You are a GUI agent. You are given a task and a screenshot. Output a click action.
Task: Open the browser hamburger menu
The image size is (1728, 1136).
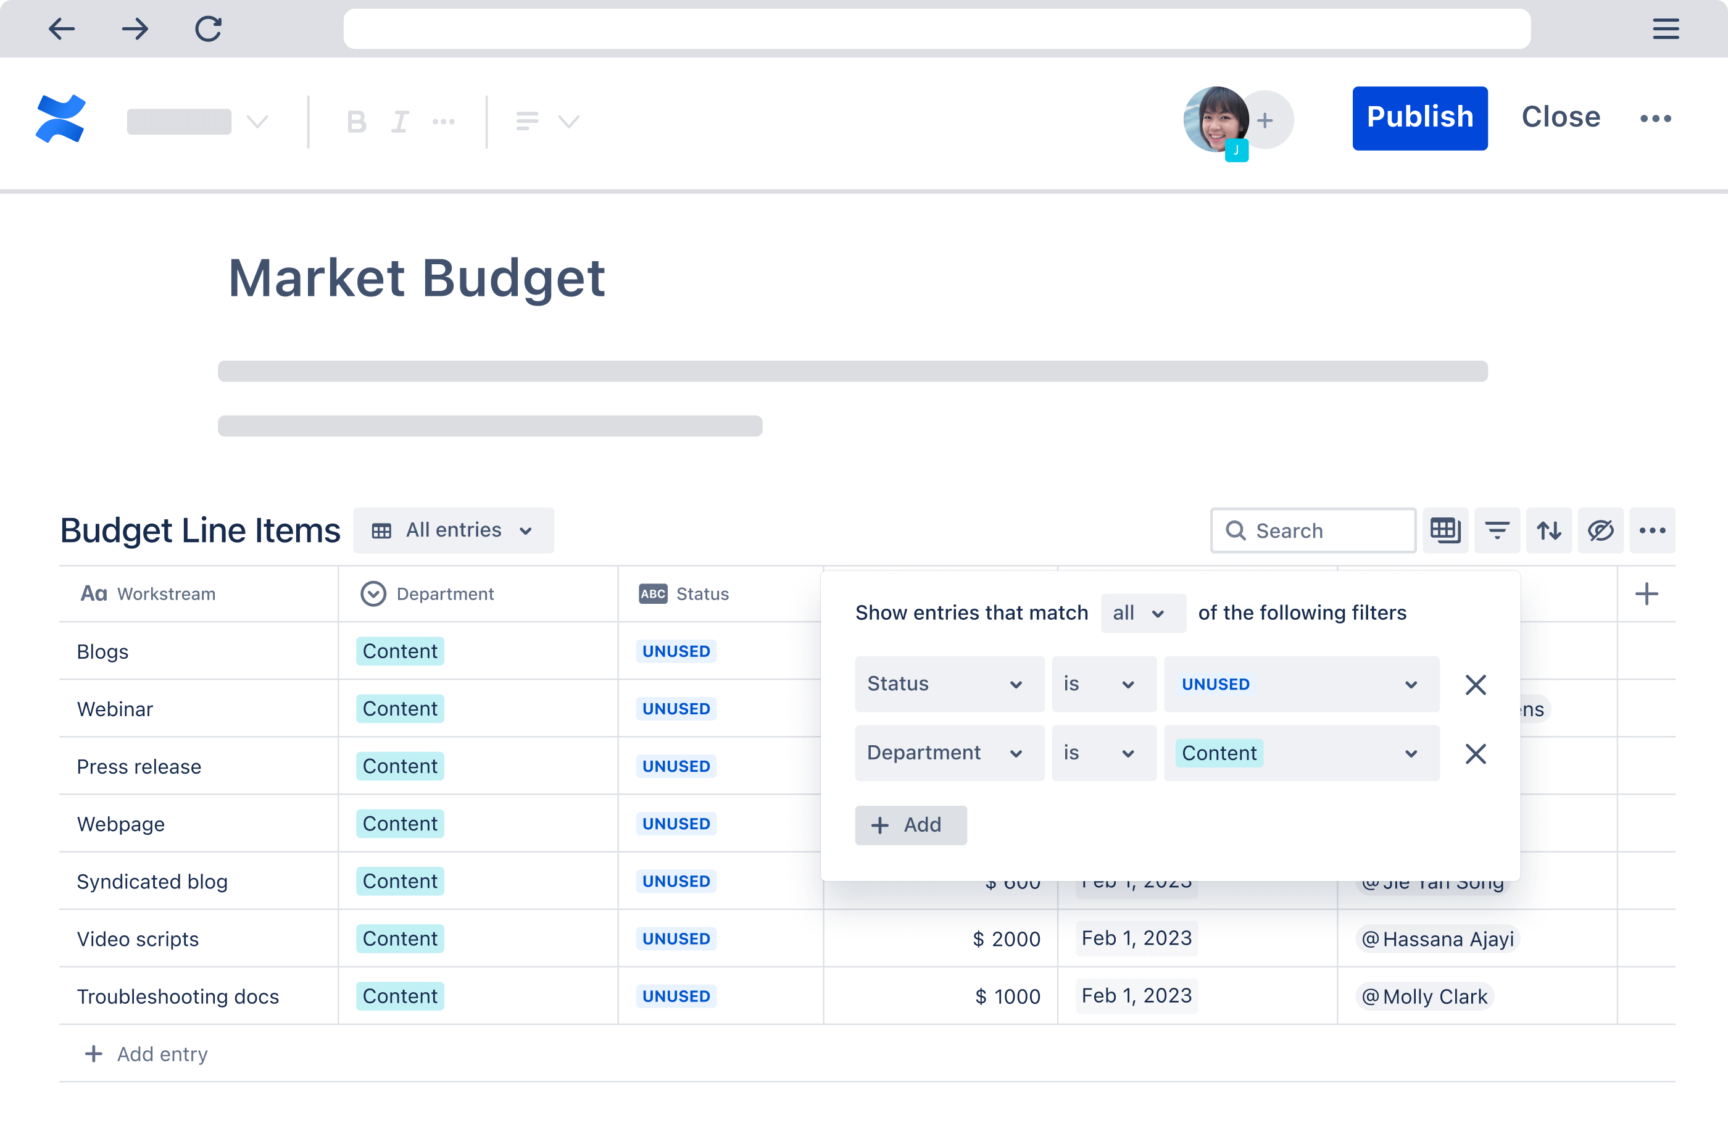coord(1666,29)
